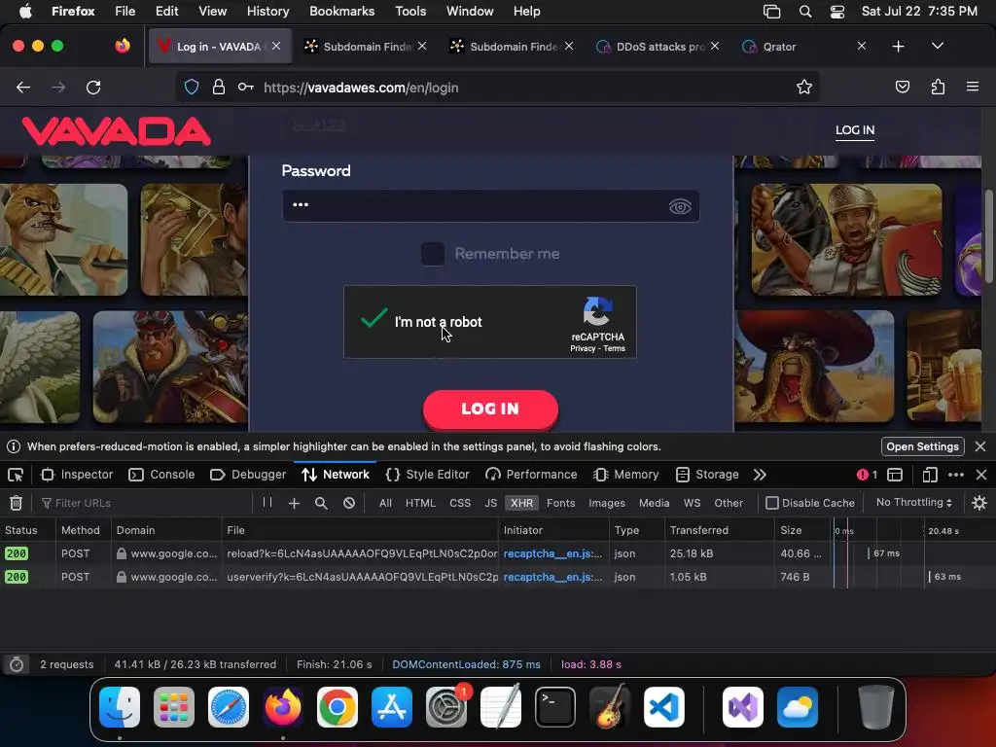
Task: Expand the list all tabs chevron
Action: 938,46
